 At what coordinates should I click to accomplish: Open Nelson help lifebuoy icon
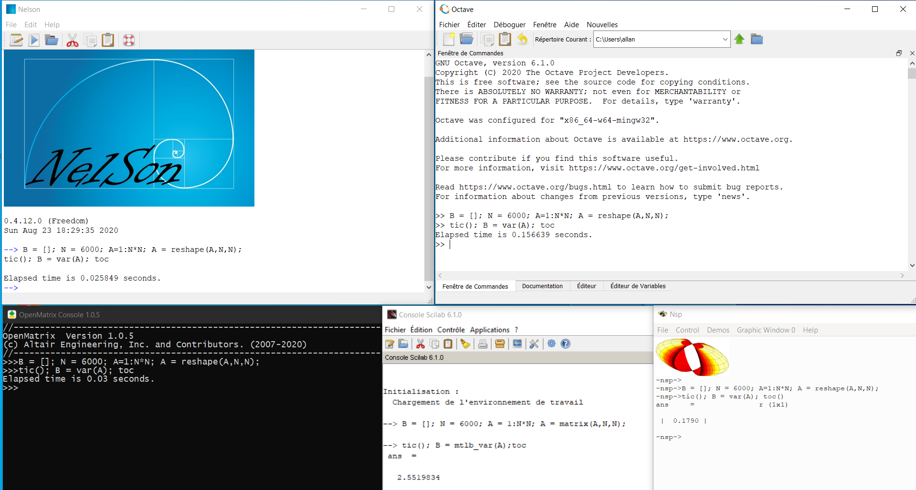click(129, 40)
